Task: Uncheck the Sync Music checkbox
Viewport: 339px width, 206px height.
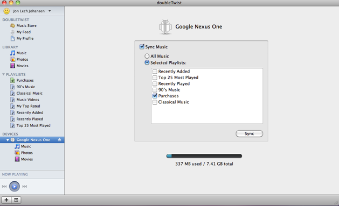Action: tap(142, 47)
